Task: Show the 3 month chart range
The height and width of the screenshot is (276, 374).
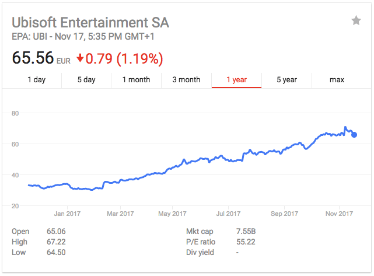Action: tap(186, 80)
